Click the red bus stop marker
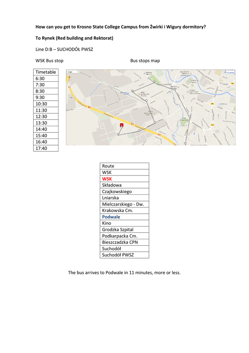The height and width of the screenshot is (353, 249). [121, 125]
